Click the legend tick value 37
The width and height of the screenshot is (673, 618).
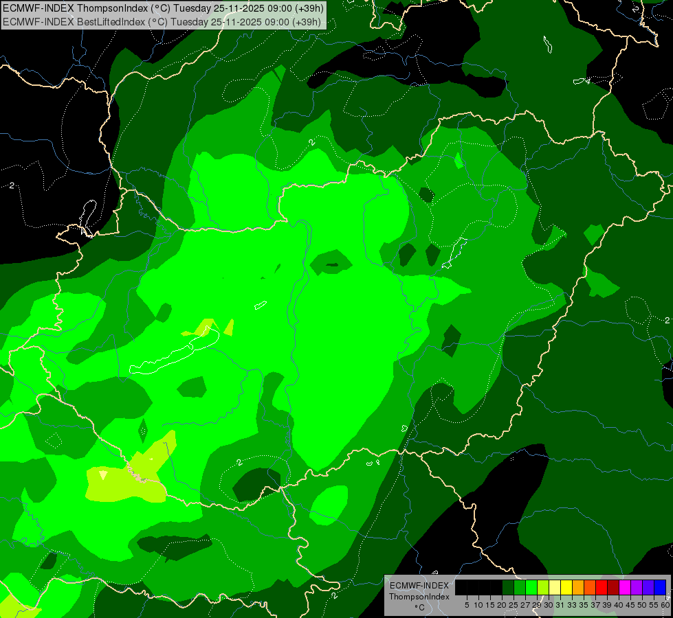tap(595, 605)
